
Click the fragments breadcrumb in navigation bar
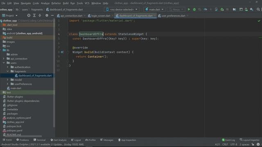tap(37, 9)
